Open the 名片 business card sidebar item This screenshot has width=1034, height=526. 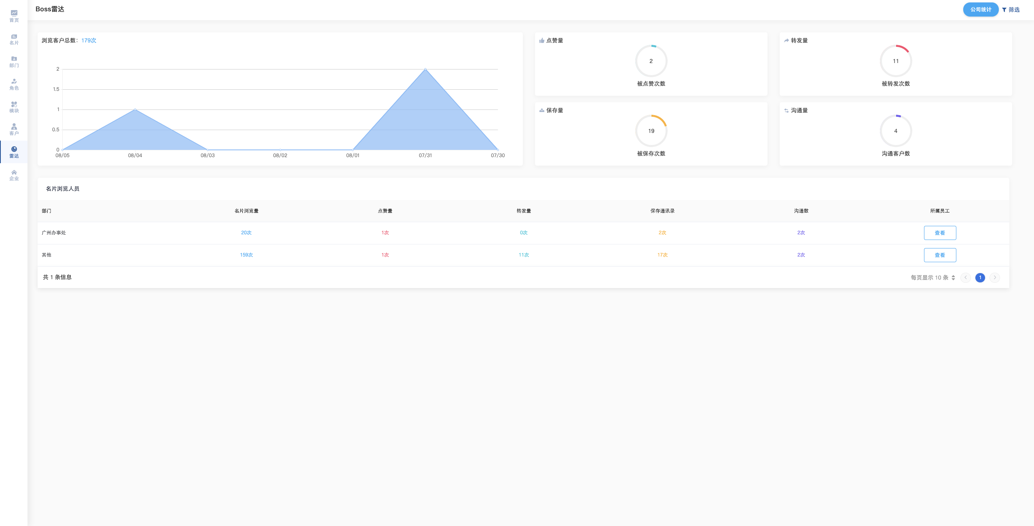coord(14,39)
